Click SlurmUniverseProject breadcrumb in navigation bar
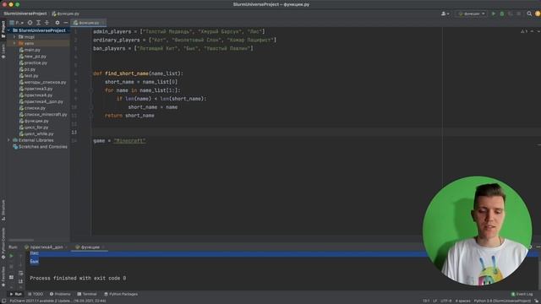This screenshot has height=304, width=541. coord(25,14)
